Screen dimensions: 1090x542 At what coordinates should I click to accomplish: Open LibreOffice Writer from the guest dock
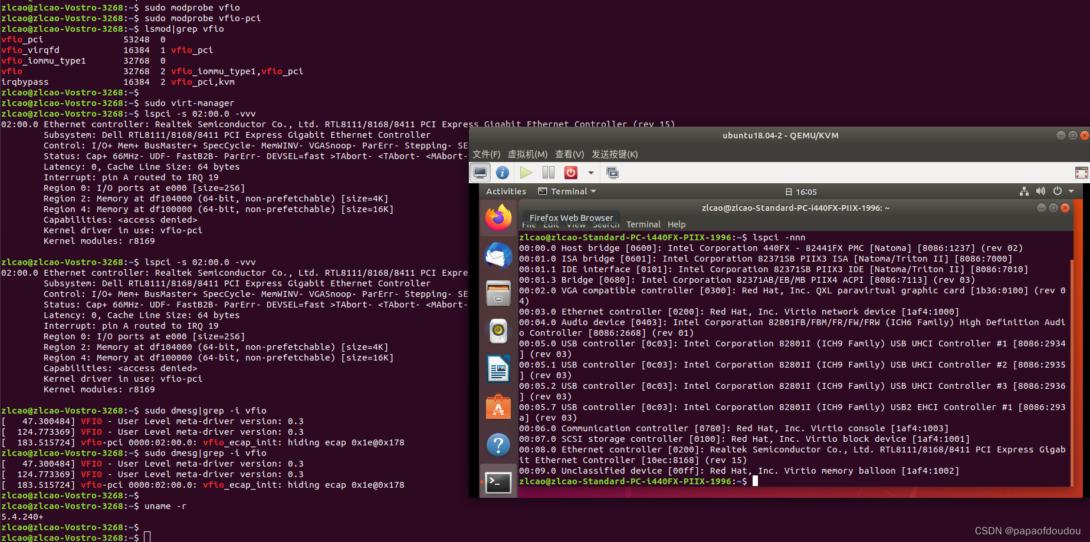(x=498, y=369)
